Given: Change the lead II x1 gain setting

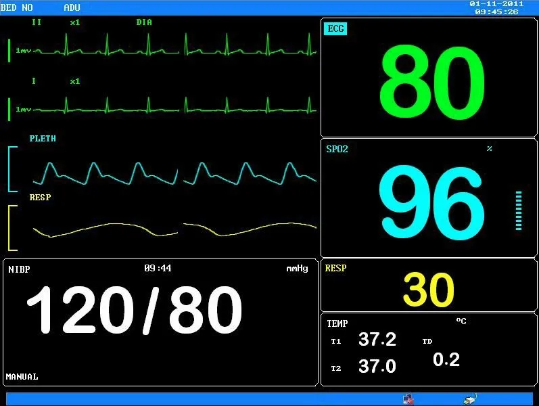Looking at the screenshot, I should click(75, 23).
